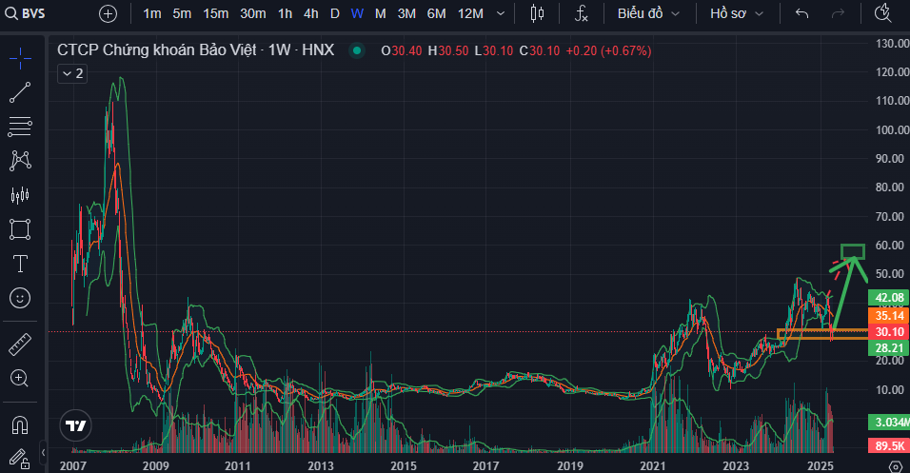Click the 30.10 current price label
Screen dimensions: 910x473
coord(888,332)
